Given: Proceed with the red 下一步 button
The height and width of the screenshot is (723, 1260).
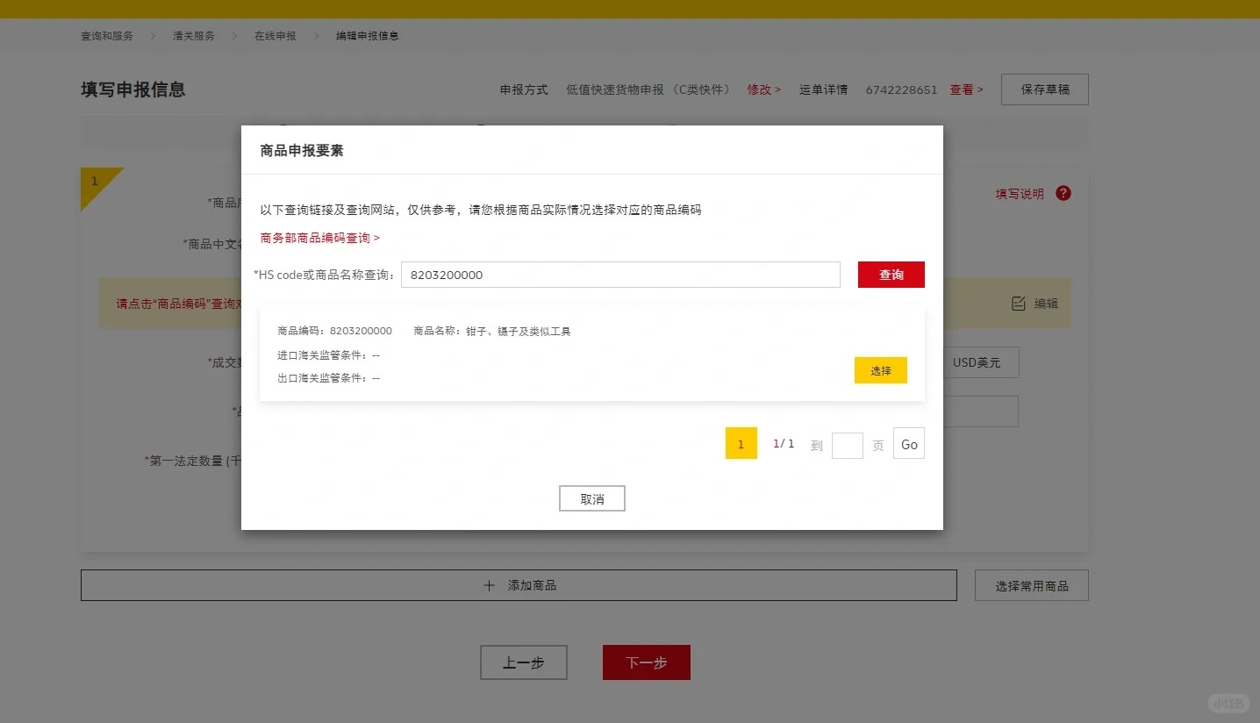Looking at the screenshot, I should pyautogui.click(x=646, y=662).
